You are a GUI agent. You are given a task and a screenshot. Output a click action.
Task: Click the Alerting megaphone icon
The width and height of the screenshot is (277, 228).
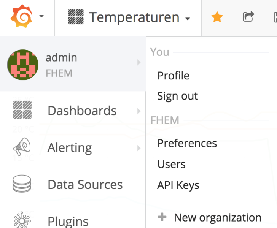click(x=22, y=146)
